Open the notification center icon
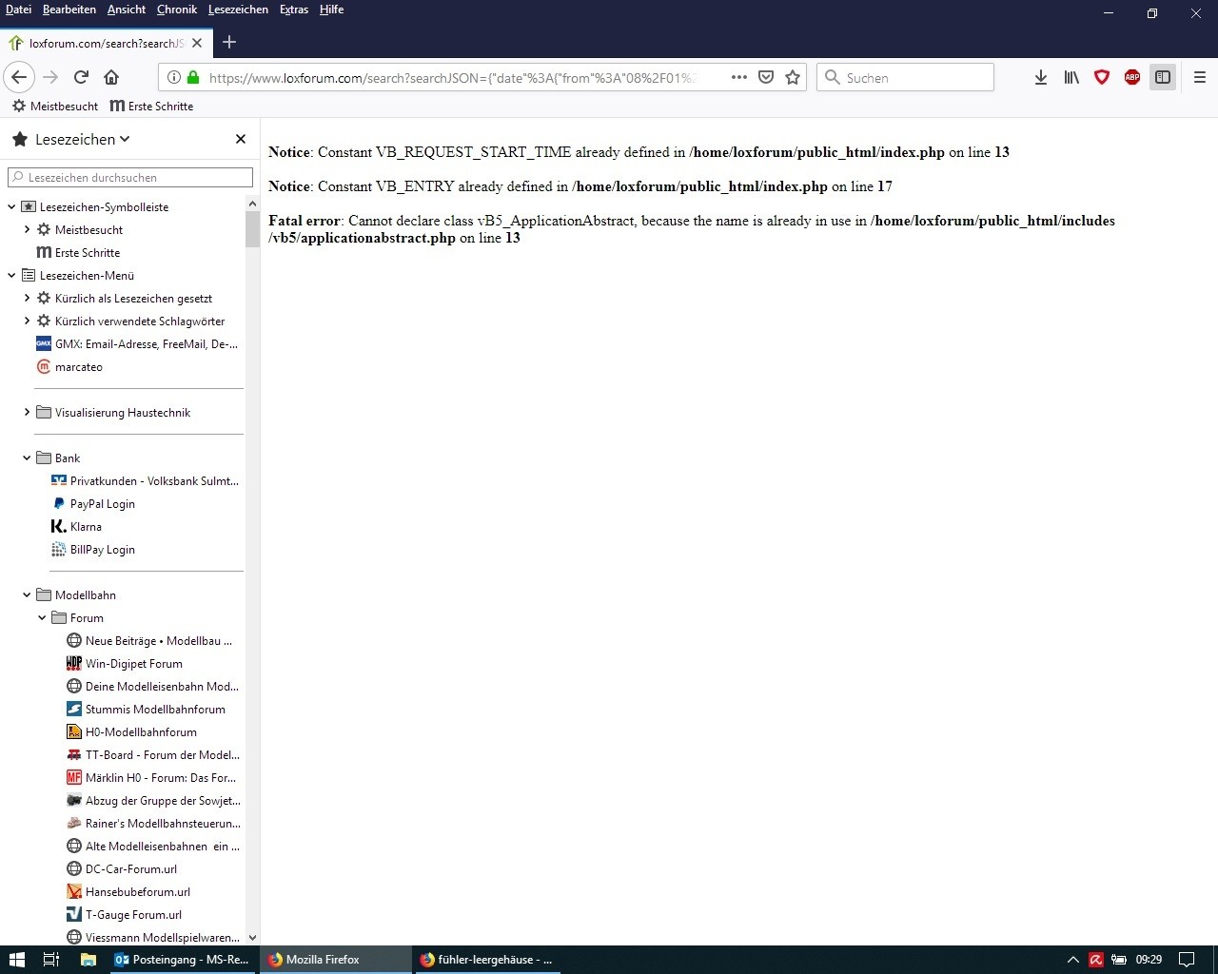This screenshot has height=974, width=1218. (x=1187, y=960)
